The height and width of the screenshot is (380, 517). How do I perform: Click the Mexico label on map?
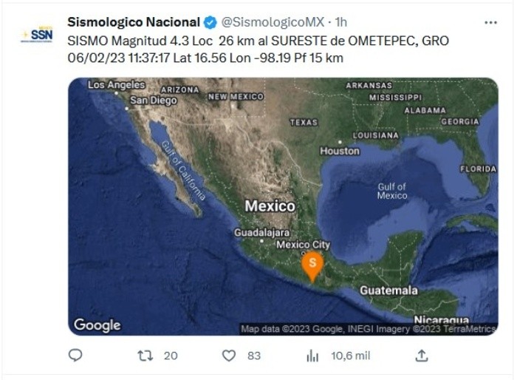(270, 206)
